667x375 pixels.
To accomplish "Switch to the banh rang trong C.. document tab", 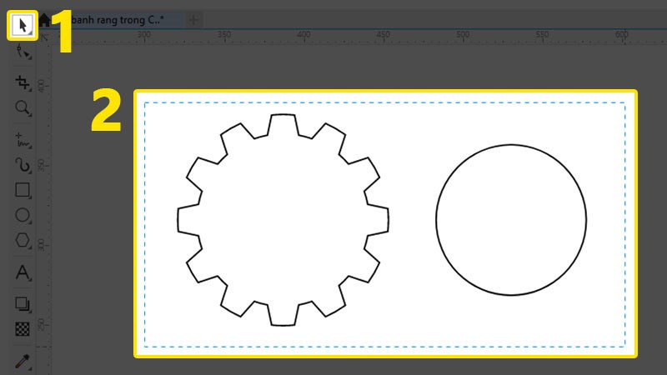I will [118, 20].
